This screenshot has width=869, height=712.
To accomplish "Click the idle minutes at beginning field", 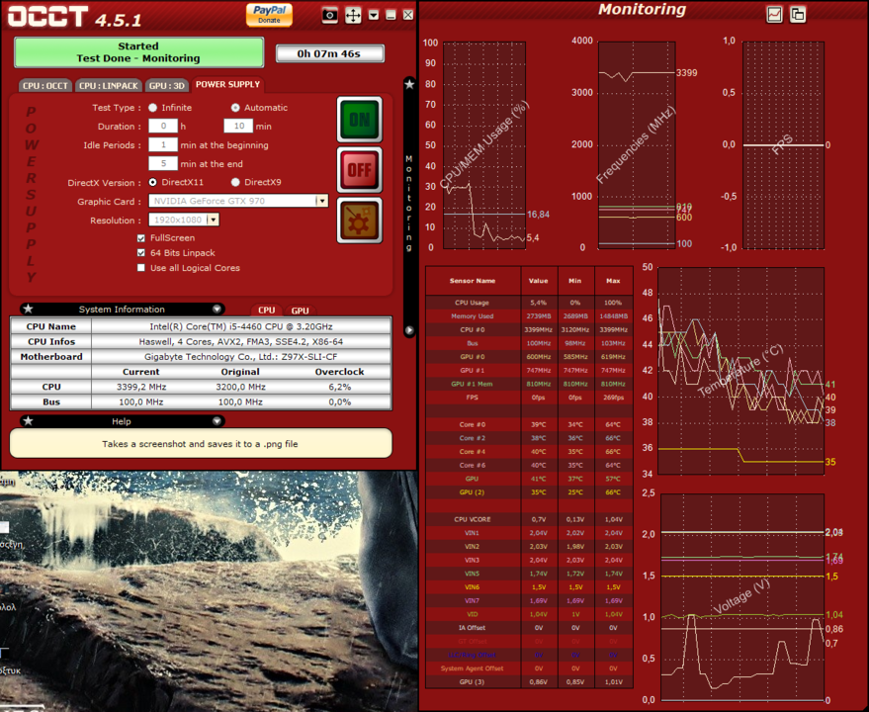I will point(163,144).
